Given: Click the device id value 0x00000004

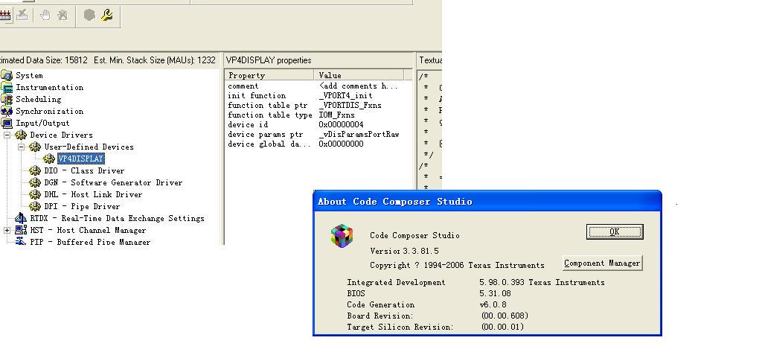Looking at the screenshot, I should tap(341, 124).
